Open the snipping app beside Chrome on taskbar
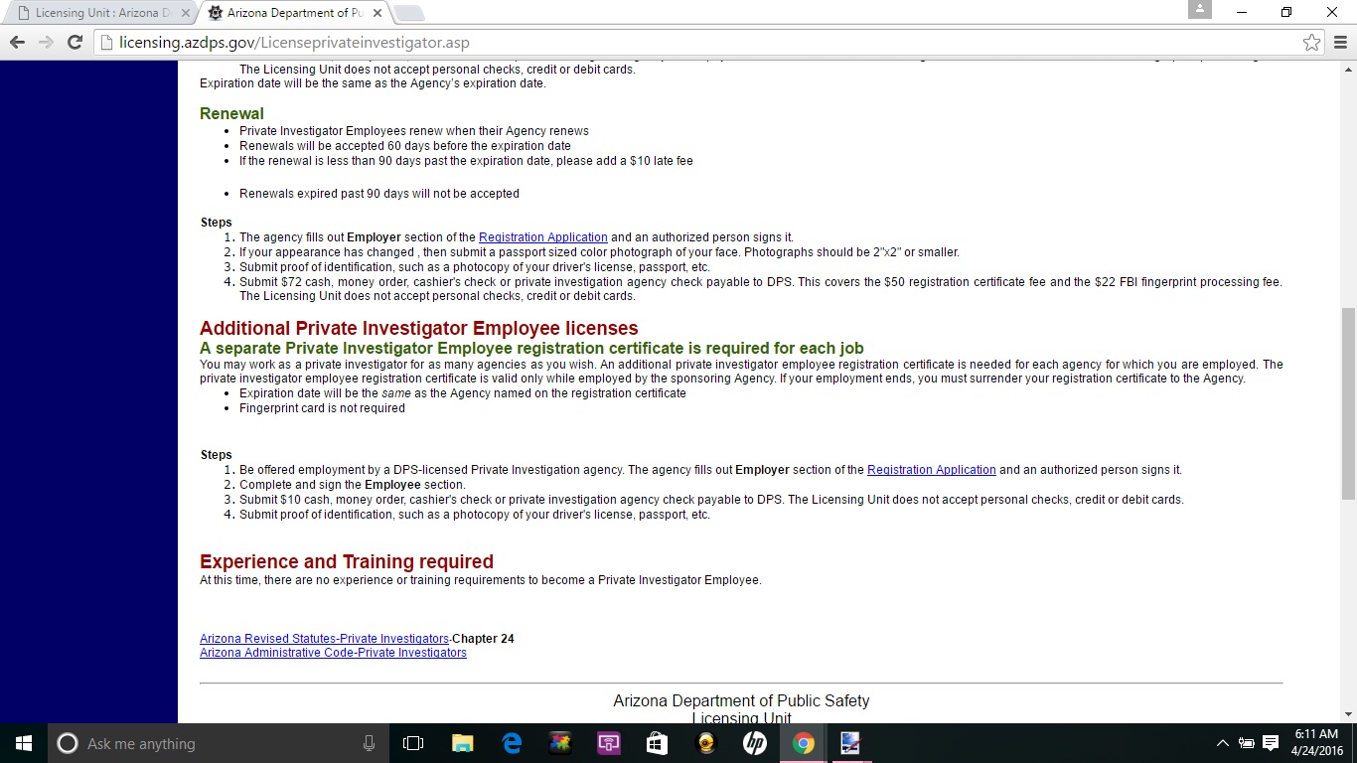The height and width of the screenshot is (763, 1357). [850, 743]
